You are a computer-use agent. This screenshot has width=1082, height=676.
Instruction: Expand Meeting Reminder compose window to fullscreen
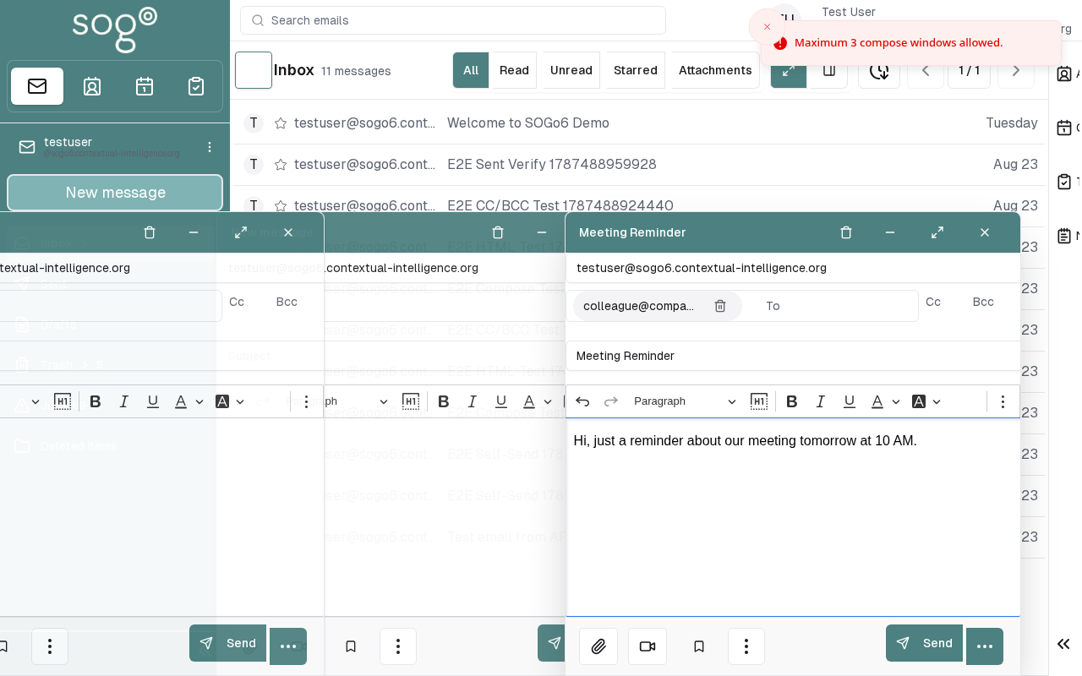click(937, 232)
